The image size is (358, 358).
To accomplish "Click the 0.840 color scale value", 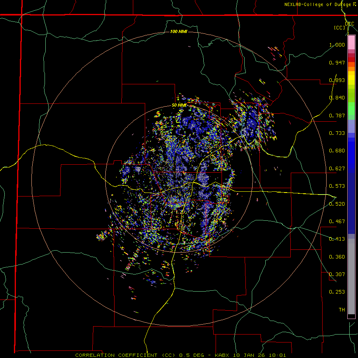I will (x=337, y=98).
